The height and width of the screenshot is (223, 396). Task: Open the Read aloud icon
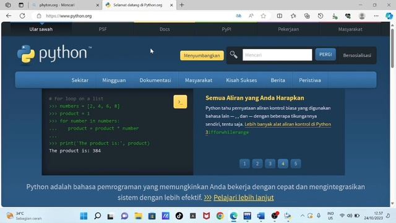[x=251, y=16]
